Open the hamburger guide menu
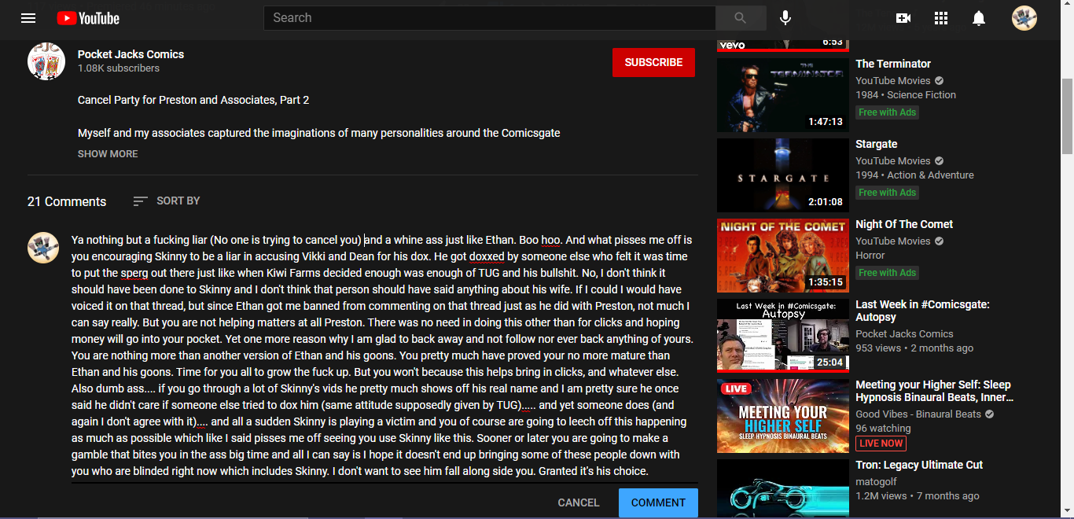This screenshot has height=519, width=1074. pyautogui.click(x=28, y=18)
